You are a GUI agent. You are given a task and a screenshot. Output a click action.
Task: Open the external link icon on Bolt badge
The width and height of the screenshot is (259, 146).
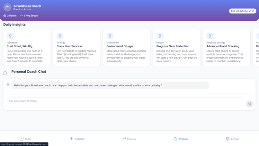coord(253,11)
